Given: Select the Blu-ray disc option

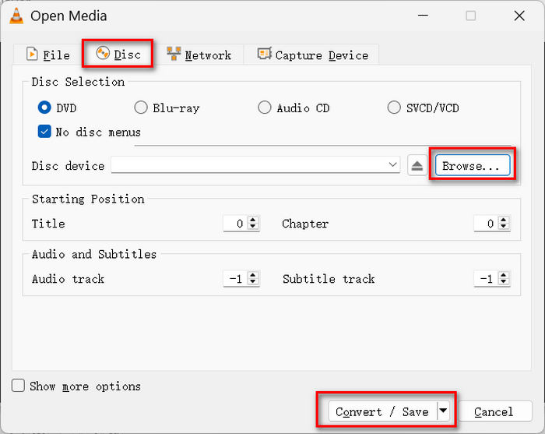Looking at the screenshot, I should [x=141, y=108].
